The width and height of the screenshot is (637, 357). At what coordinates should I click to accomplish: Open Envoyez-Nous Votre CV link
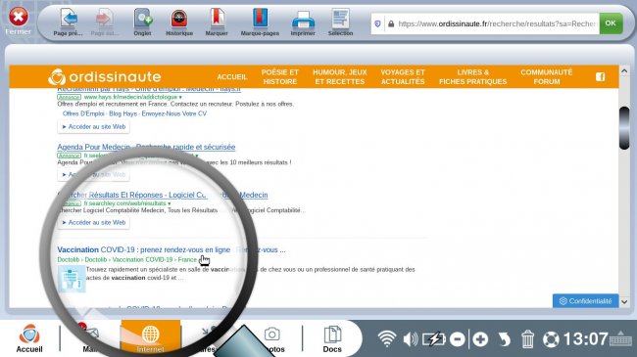[x=174, y=113]
